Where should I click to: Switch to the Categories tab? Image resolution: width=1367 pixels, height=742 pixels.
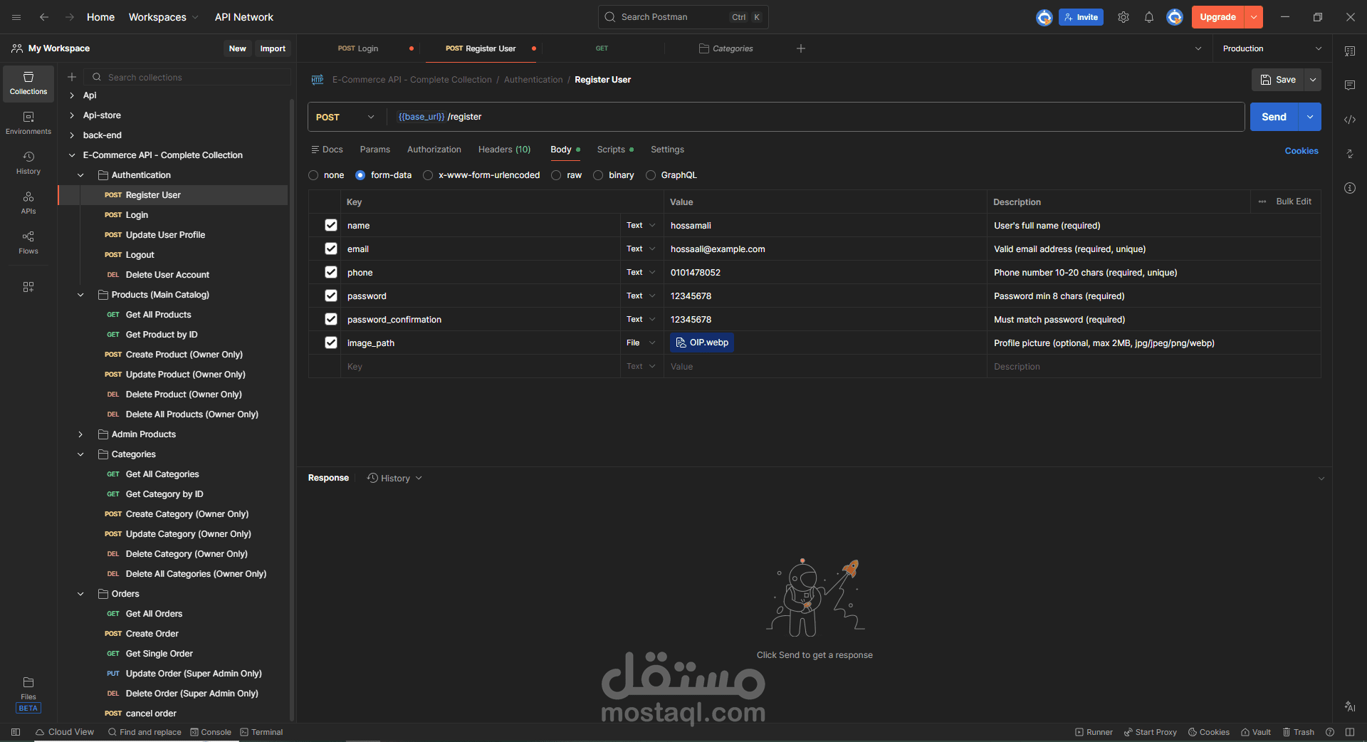click(726, 48)
